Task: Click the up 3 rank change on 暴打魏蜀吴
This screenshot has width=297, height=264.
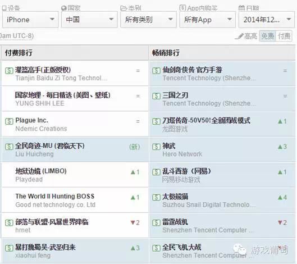Action: (135, 248)
